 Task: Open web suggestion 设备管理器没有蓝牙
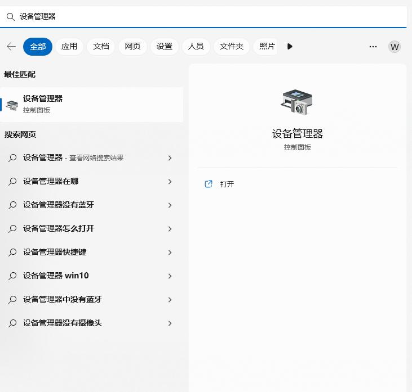click(91, 205)
